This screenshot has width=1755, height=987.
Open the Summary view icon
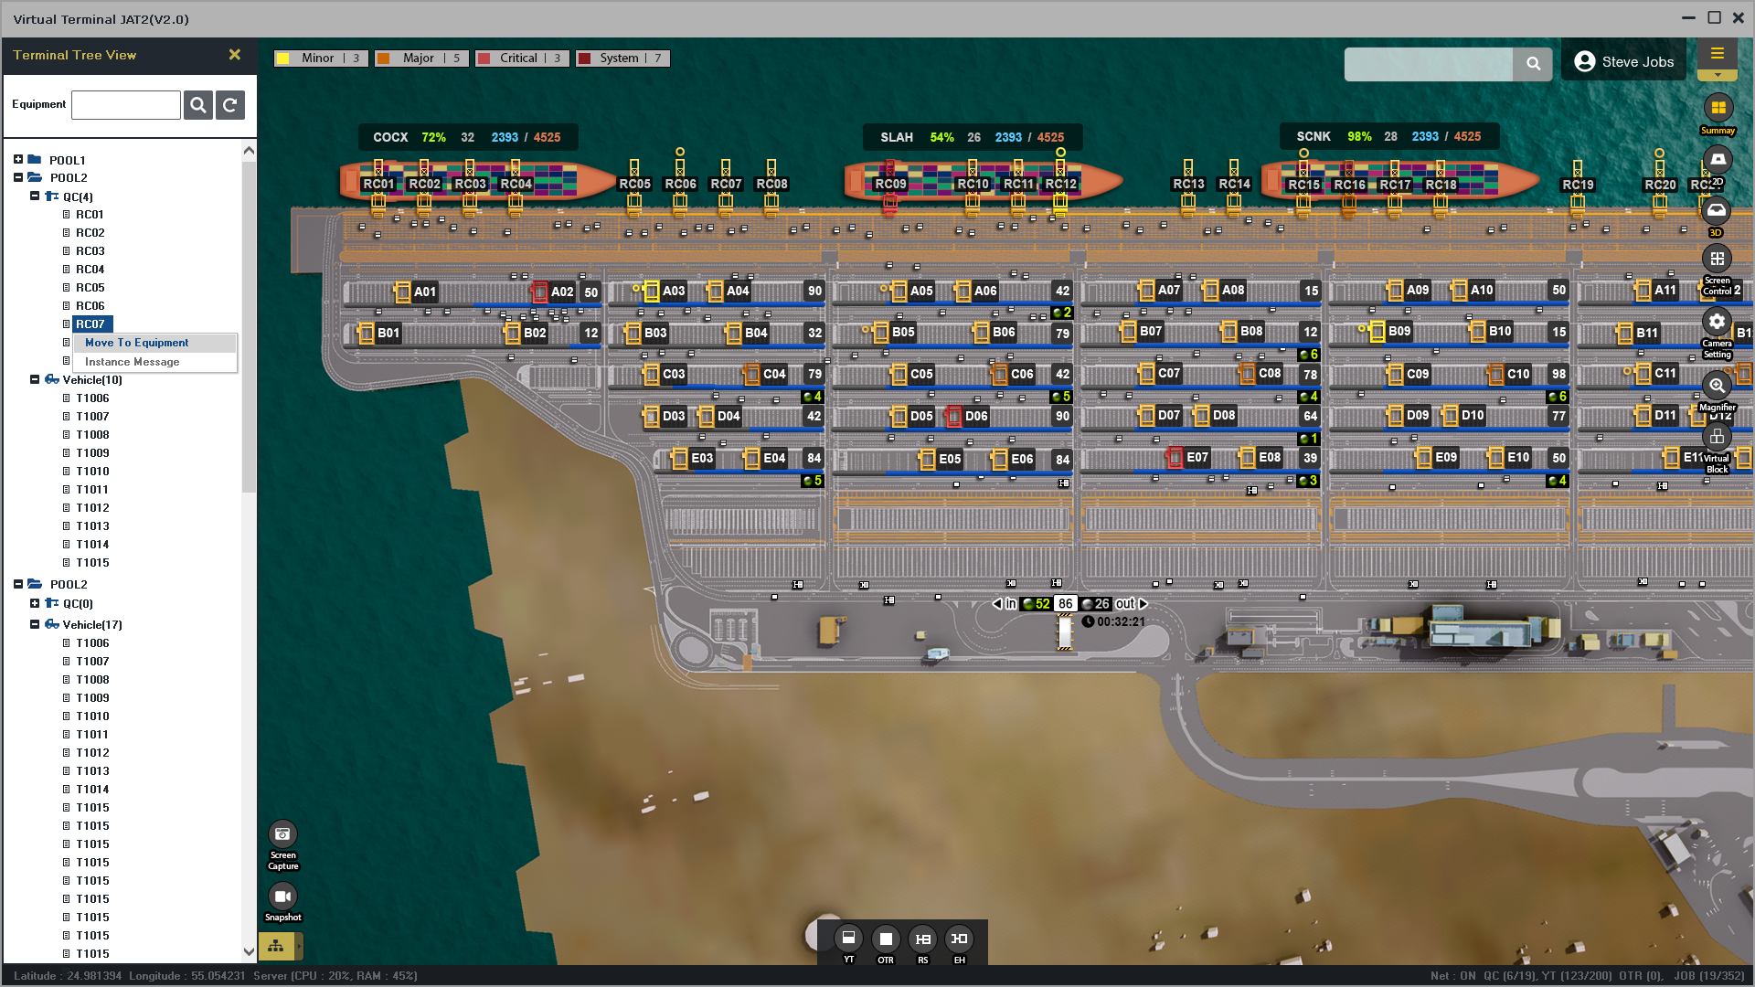coord(1718,108)
